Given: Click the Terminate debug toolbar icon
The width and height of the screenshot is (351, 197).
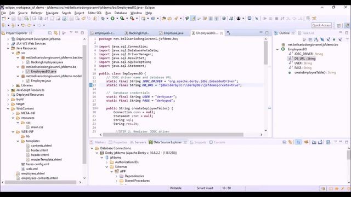Looking at the screenshot, I should [x=276, y=18].
